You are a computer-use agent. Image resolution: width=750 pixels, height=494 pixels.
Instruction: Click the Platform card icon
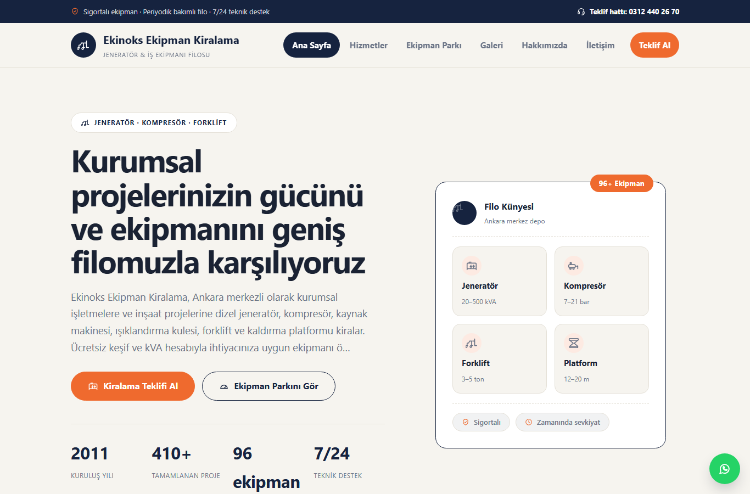[x=573, y=344]
